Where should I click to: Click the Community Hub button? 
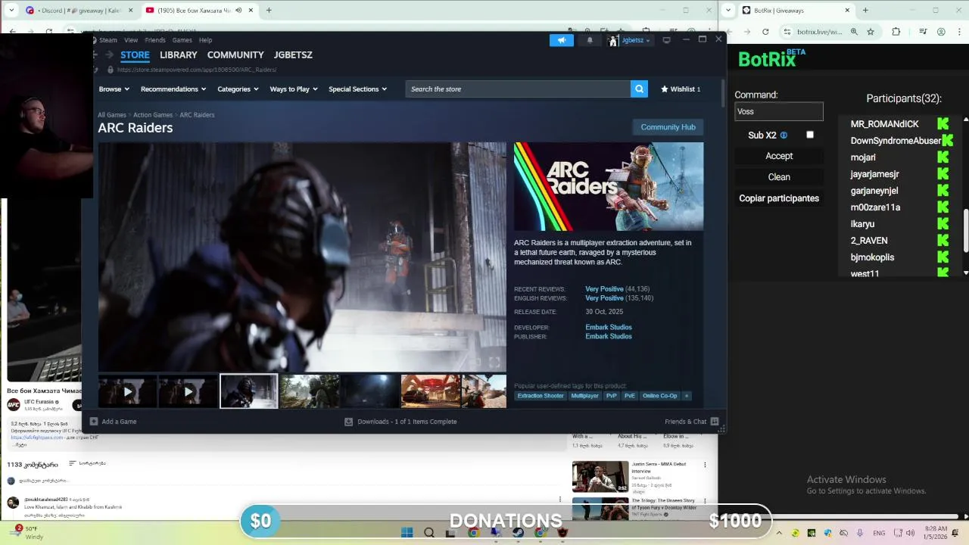coord(668,127)
